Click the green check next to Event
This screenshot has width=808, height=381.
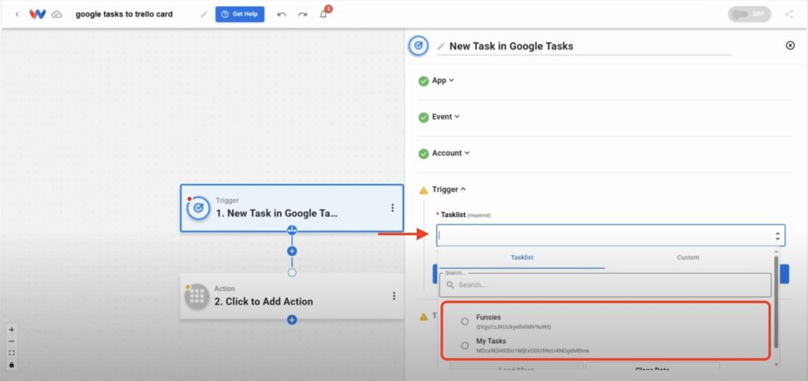click(424, 118)
